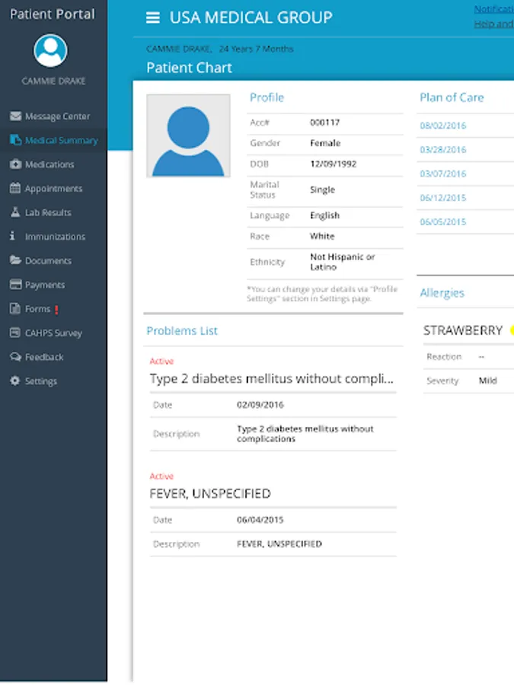Open Appointments section
This screenshot has height=685, width=514.
click(x=53, y=188)
